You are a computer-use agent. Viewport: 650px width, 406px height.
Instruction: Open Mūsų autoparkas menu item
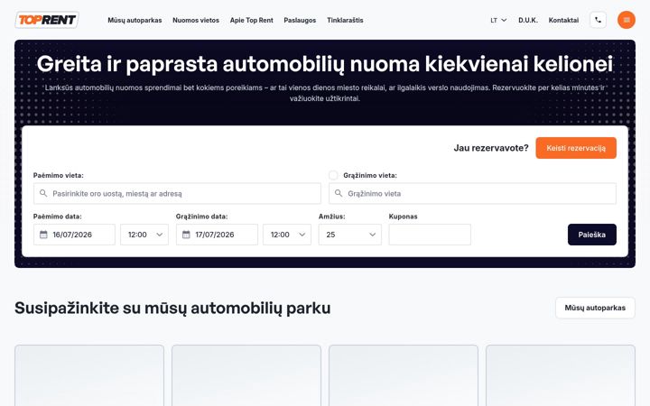click(135, 20)
